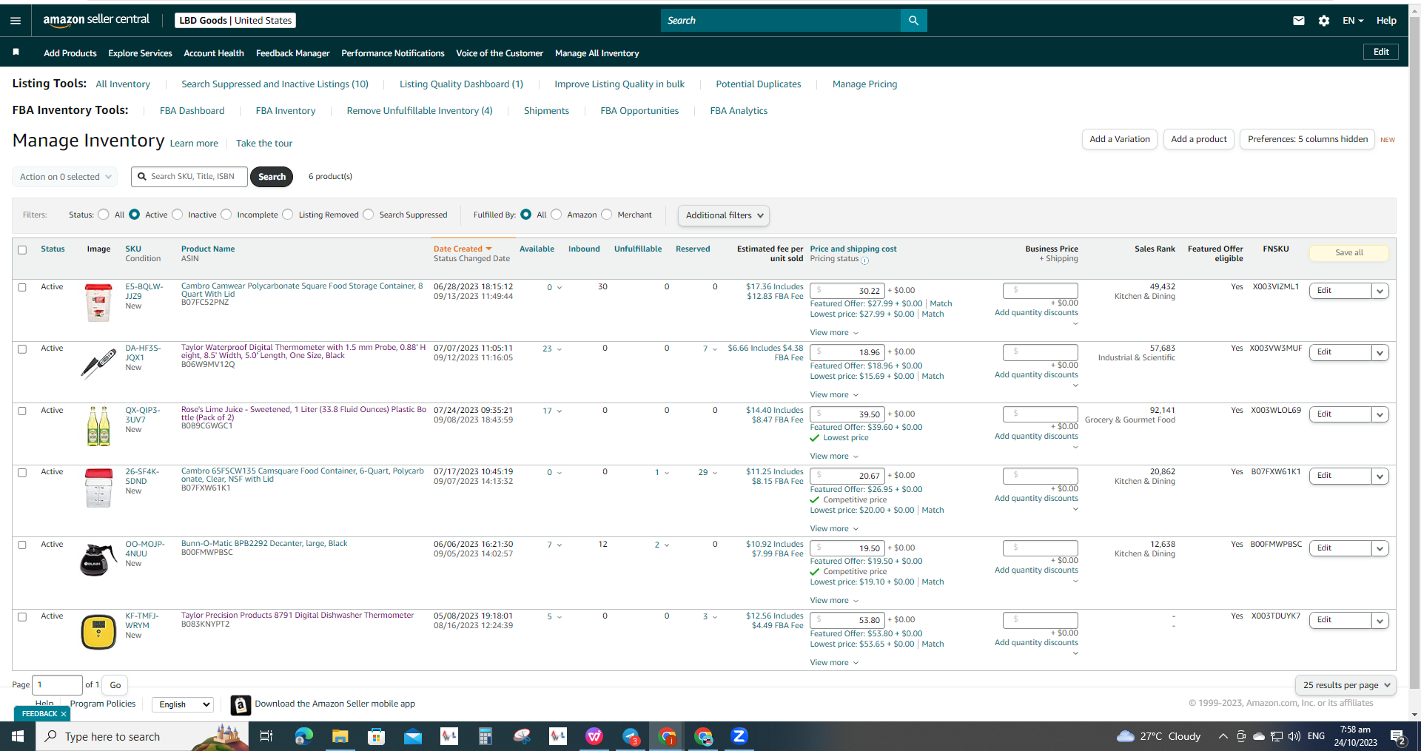Image resolution: width=1421 pixels, height=751 pixels.
Task: Launch Microsoft Edge from taskbar
Action: 303,736
